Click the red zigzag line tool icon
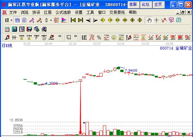193x137 pixels. 164,20
